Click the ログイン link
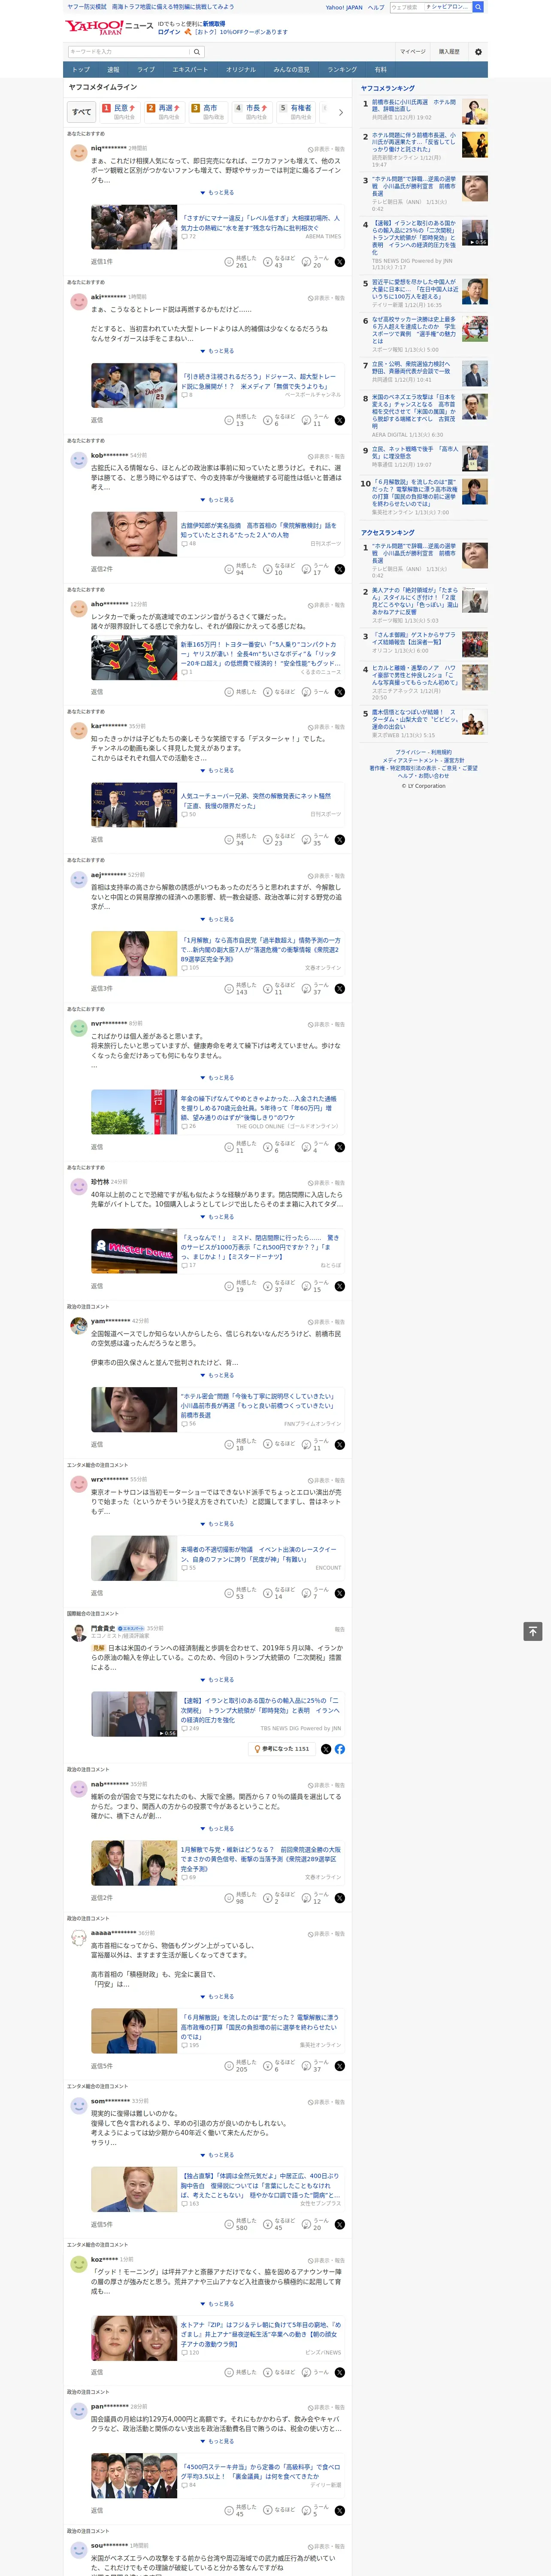Screen dimensions: 551x2576 point(169,32)
